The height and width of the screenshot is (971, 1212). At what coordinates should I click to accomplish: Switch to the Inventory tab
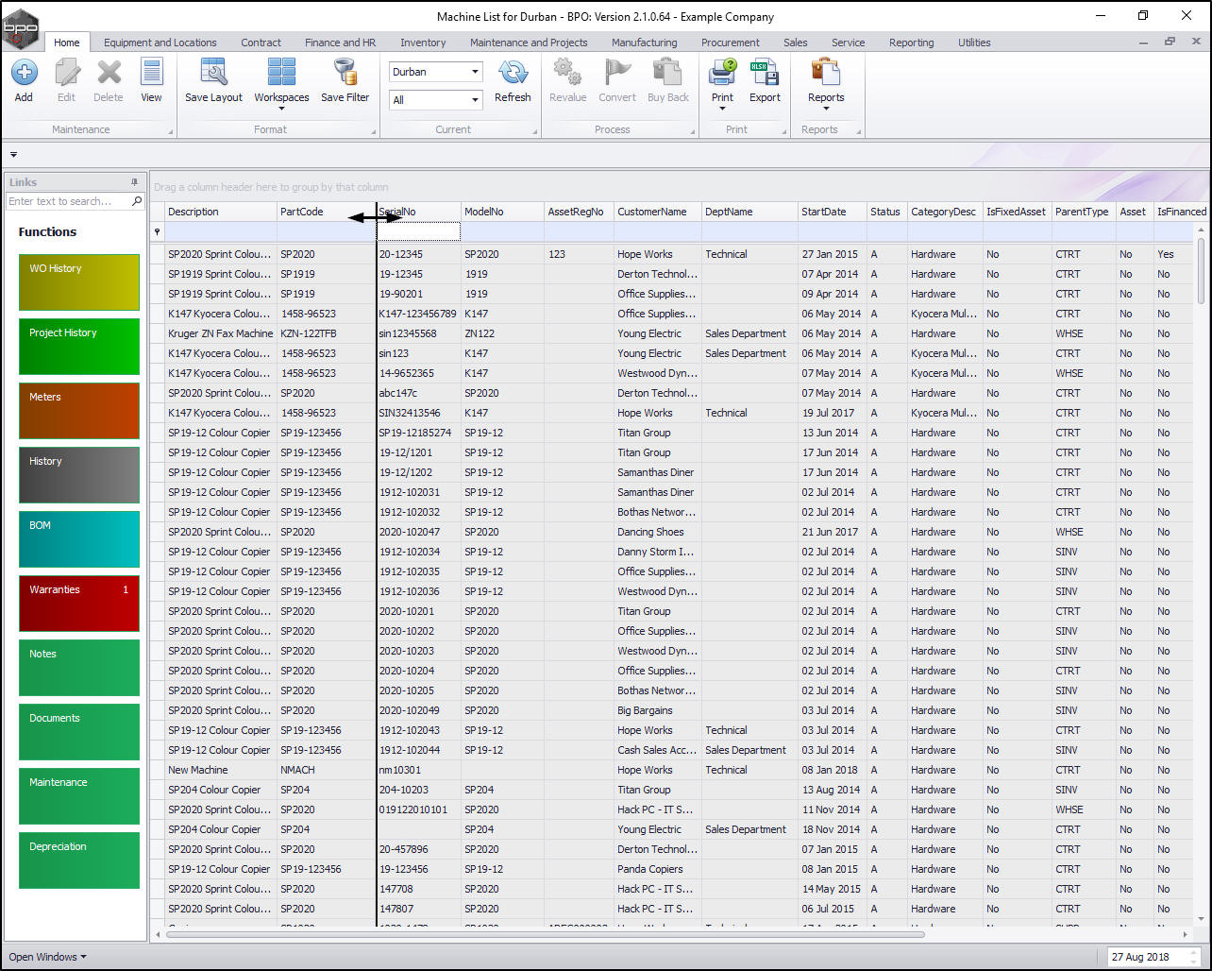coord(423,43)
